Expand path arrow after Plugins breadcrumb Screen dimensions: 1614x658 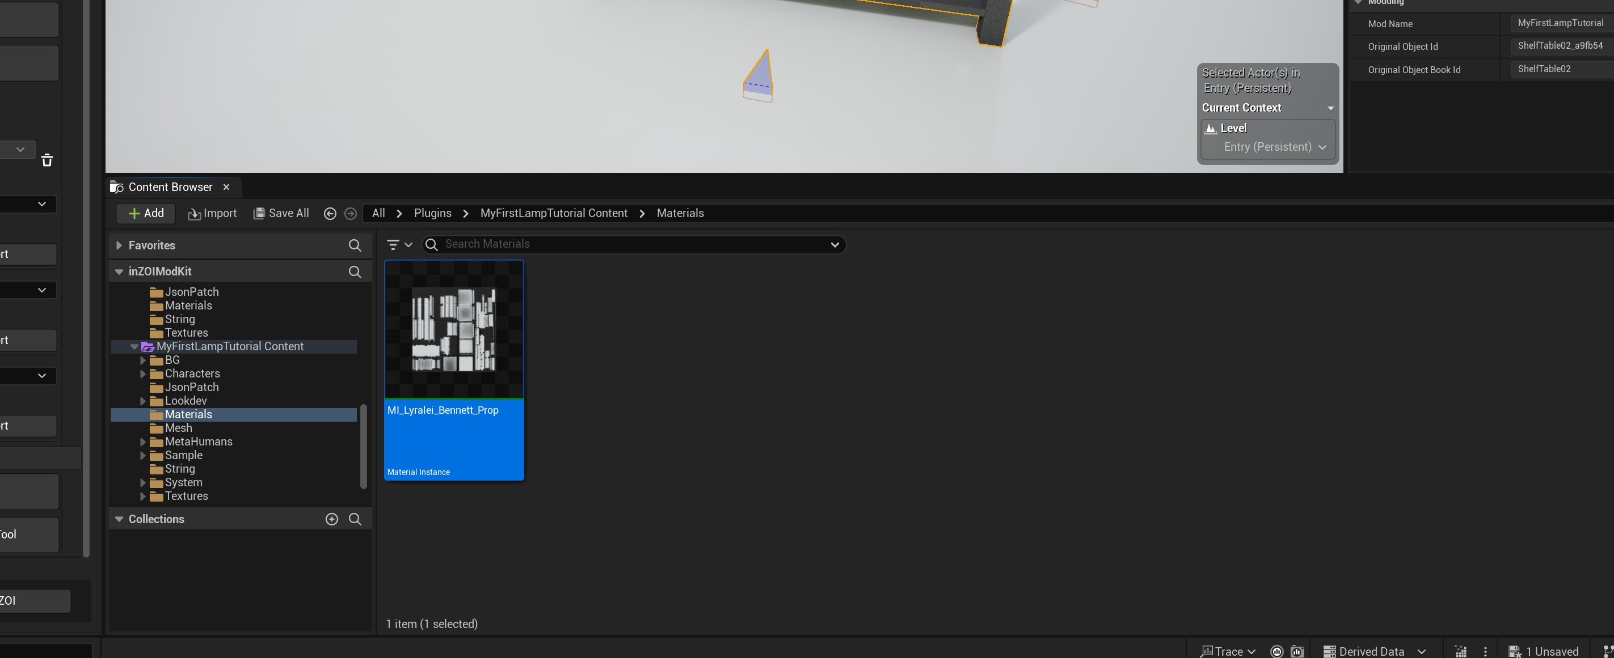click(466, 214)
